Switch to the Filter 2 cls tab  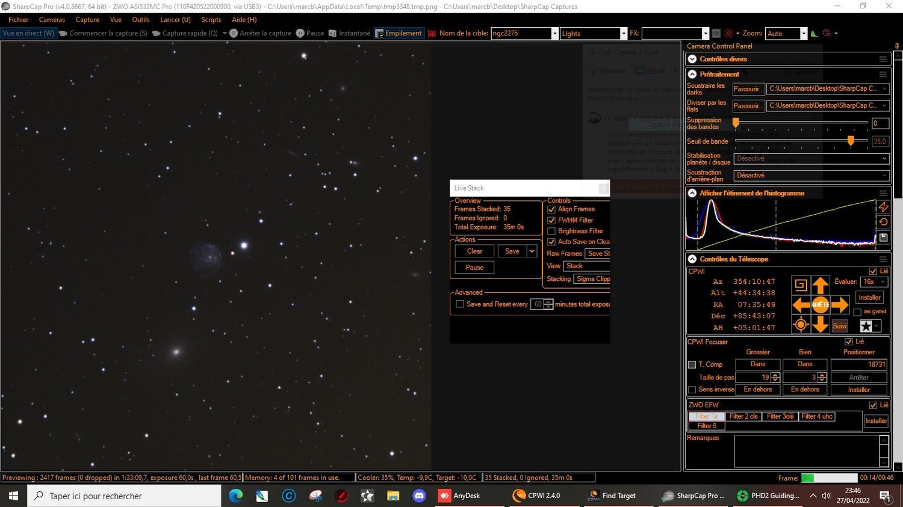pos(743,416)
